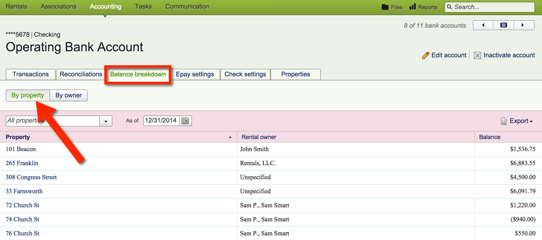542x240 pixels.
Task: Click the As of date field
Action: pyautogui.click(x=161, y=121)
